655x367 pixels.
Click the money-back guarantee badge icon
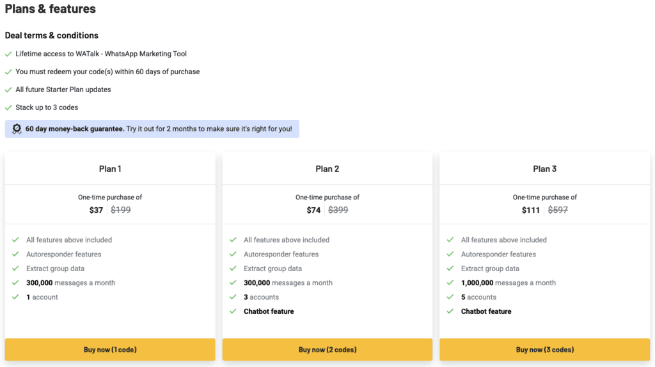click(17, 129)
